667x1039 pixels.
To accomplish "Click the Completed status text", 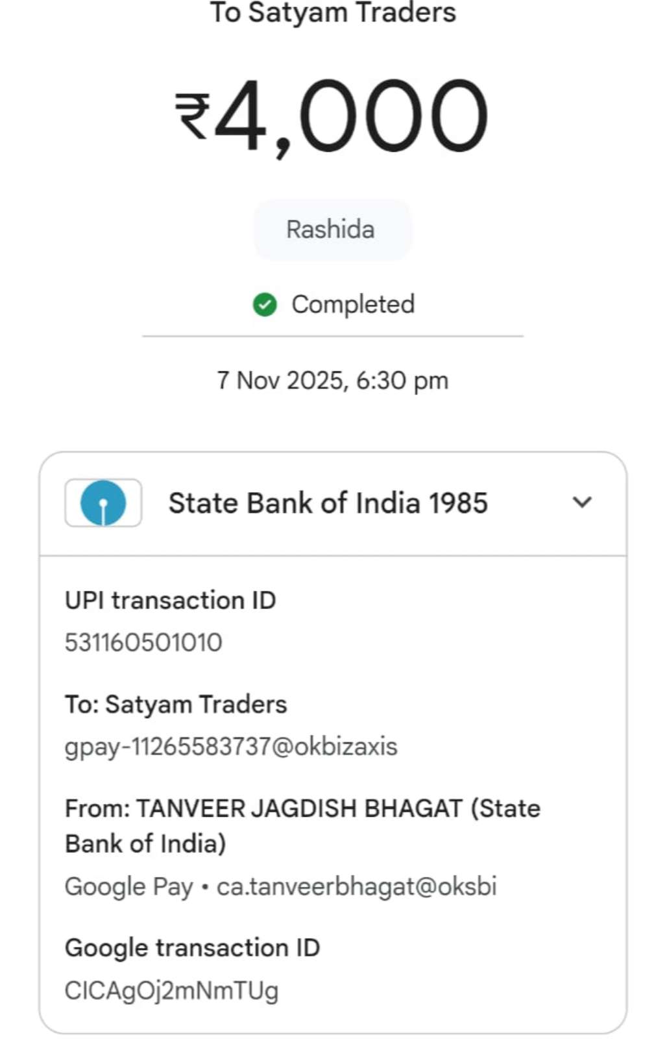I will pos(352,304).
